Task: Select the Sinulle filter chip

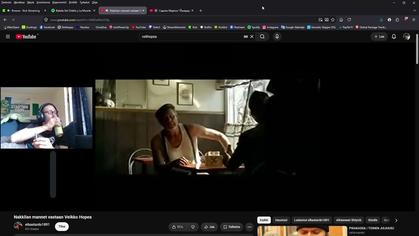Action: 373,220
